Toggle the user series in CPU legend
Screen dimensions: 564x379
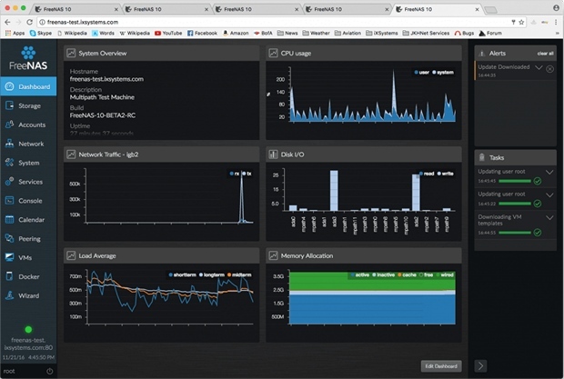[x=421, y=72]
